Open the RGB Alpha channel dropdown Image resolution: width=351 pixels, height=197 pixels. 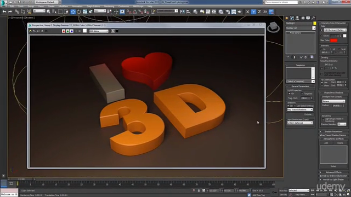click(99, 31)
